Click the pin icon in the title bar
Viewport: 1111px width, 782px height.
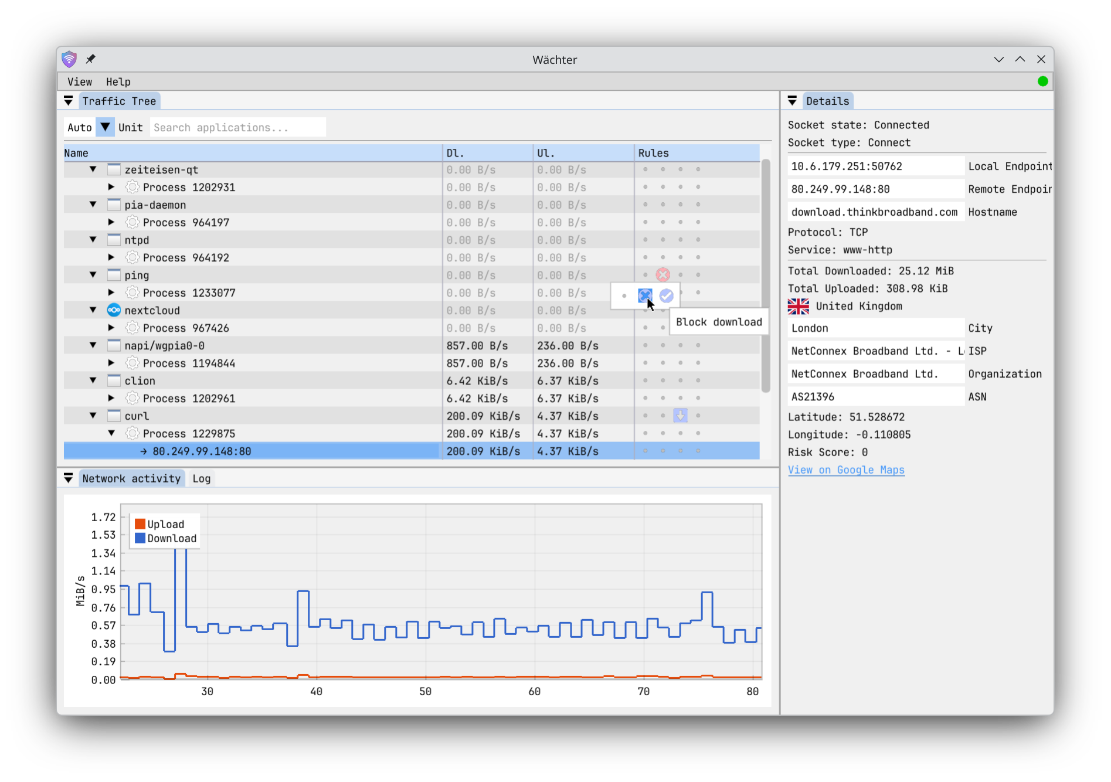pyautogui.click(x=90, y=59)
